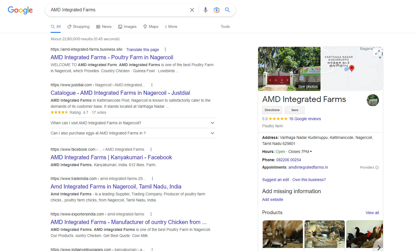The image size is (416, 251).
Task: Click the Save button
Action: click(x=295, y=110)
